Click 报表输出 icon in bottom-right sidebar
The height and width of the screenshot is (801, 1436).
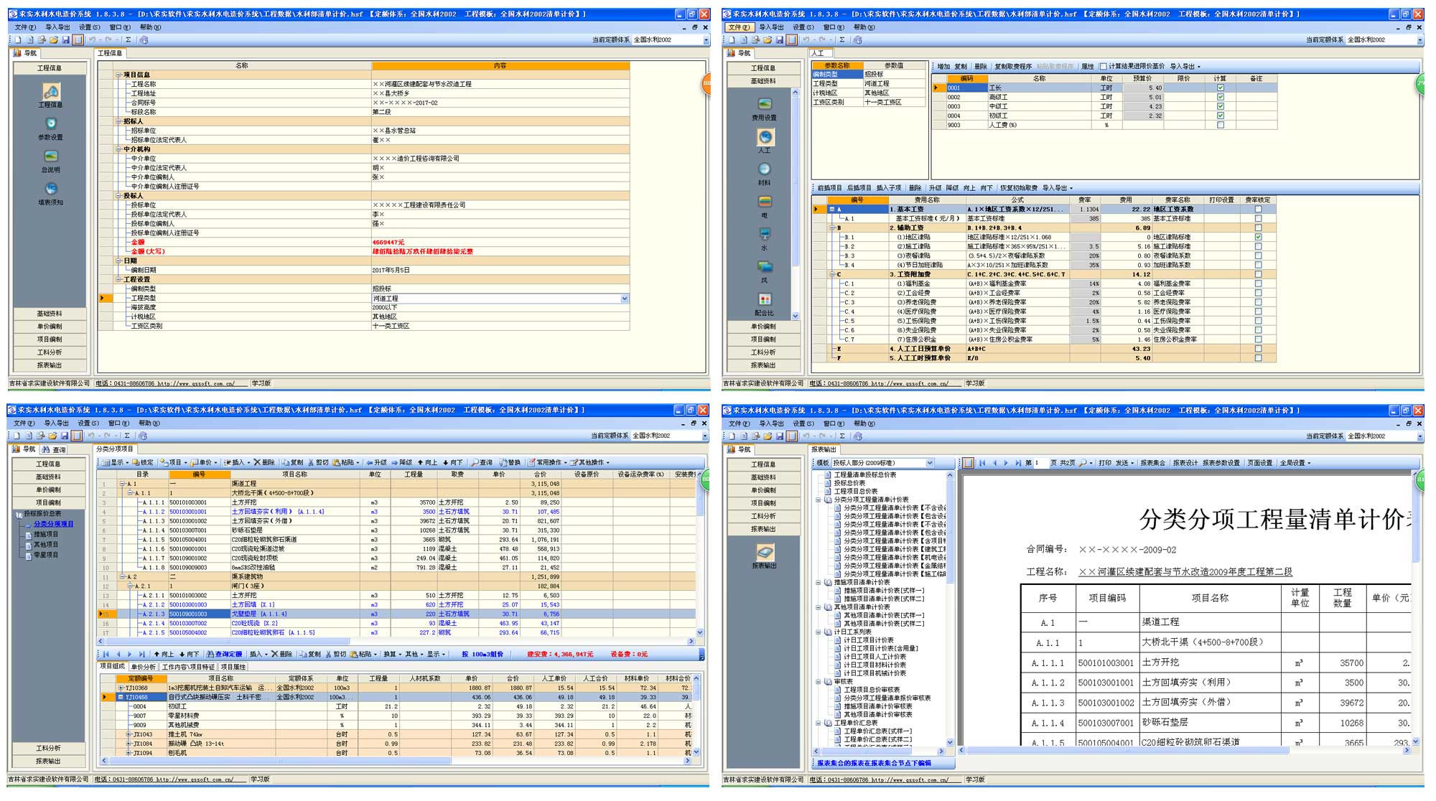click(x=764, y=552)
